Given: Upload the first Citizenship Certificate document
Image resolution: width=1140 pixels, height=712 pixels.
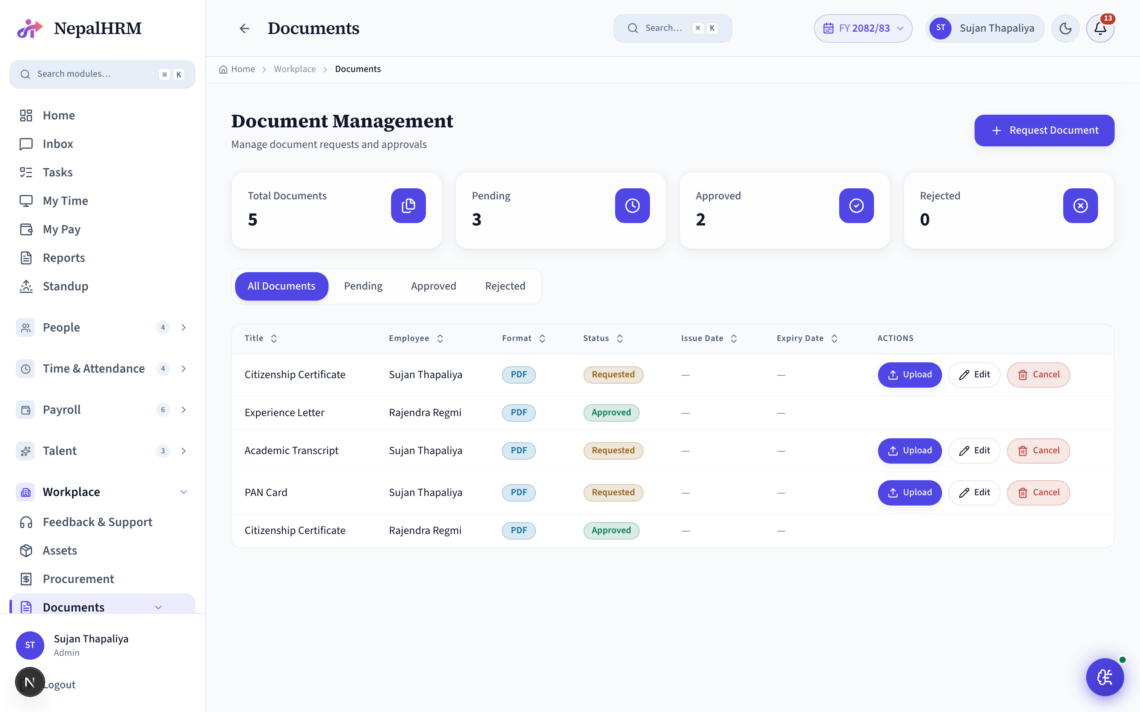Looking at the screenshot, I should point(910,375).
